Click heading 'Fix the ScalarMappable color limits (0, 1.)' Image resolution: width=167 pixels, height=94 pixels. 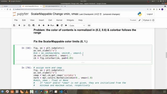(x=61, y=42)
